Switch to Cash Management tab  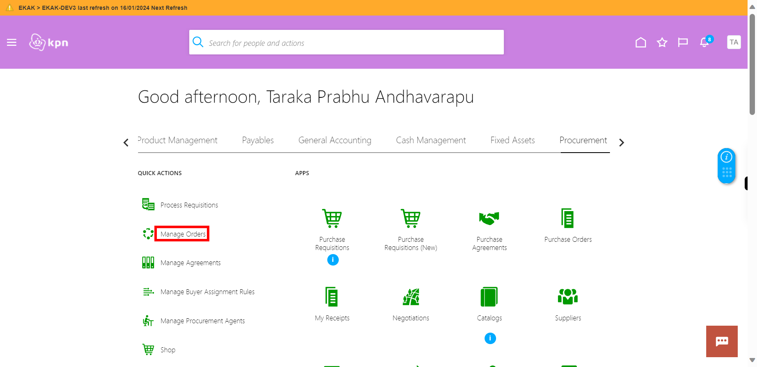(431, 140)
